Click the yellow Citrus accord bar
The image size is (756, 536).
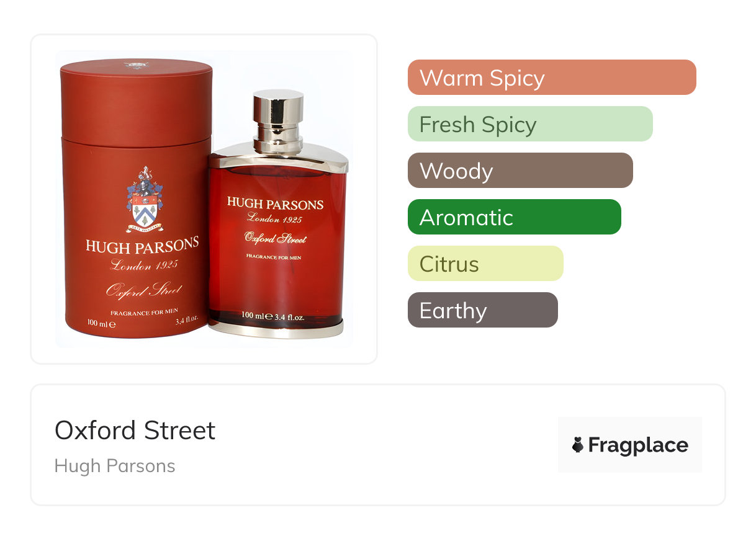(485, 264)
